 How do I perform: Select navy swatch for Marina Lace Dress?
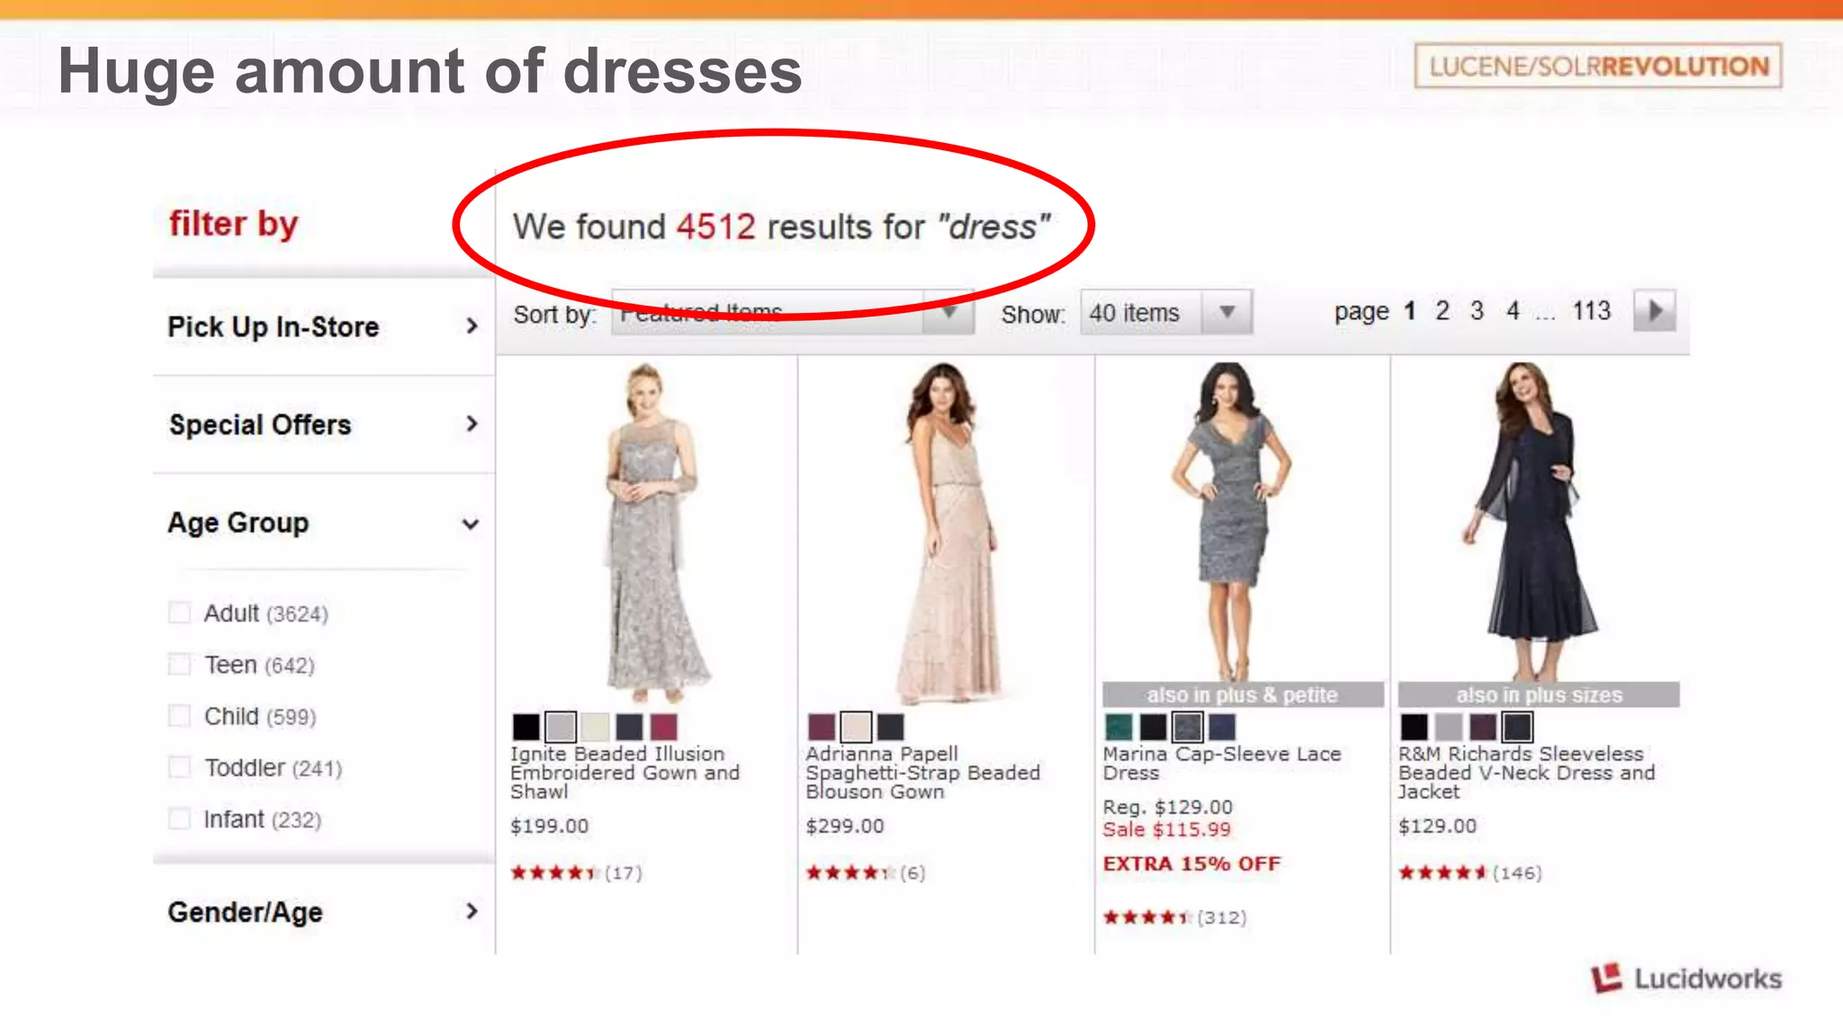[1222, 727]
